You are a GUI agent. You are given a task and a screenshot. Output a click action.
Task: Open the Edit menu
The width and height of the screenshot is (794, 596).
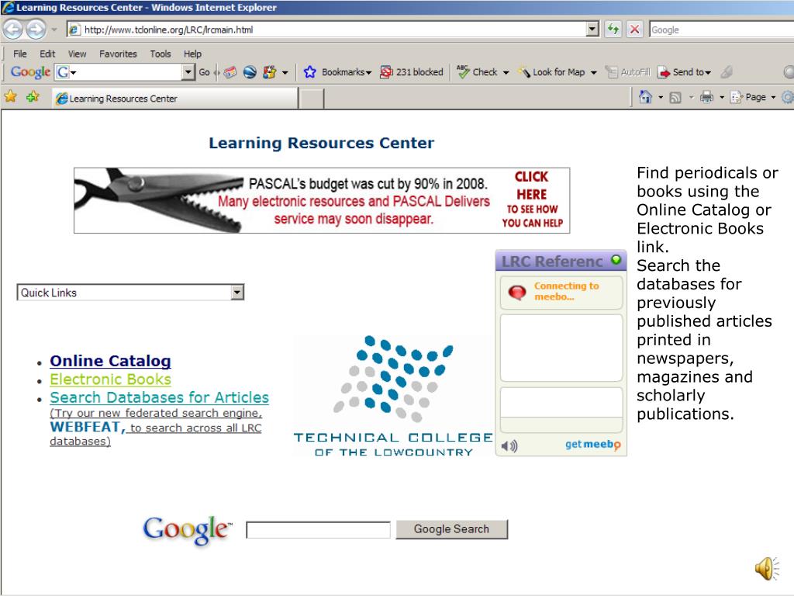47,54
